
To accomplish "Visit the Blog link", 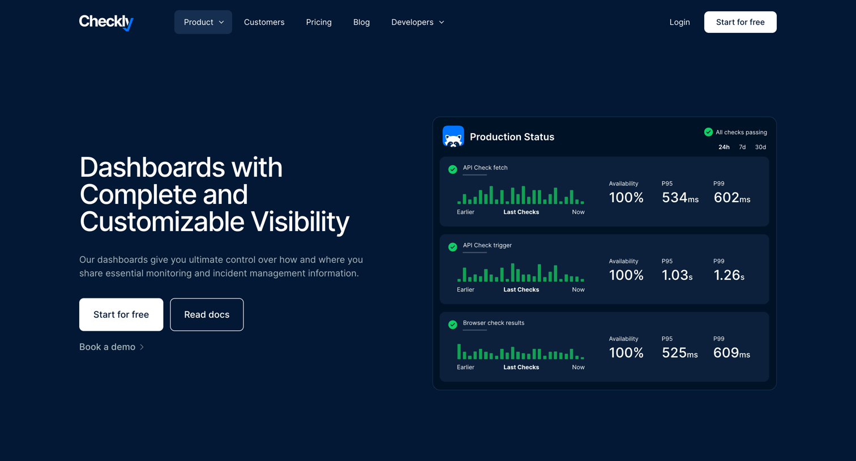I will [x=361, y=22].
